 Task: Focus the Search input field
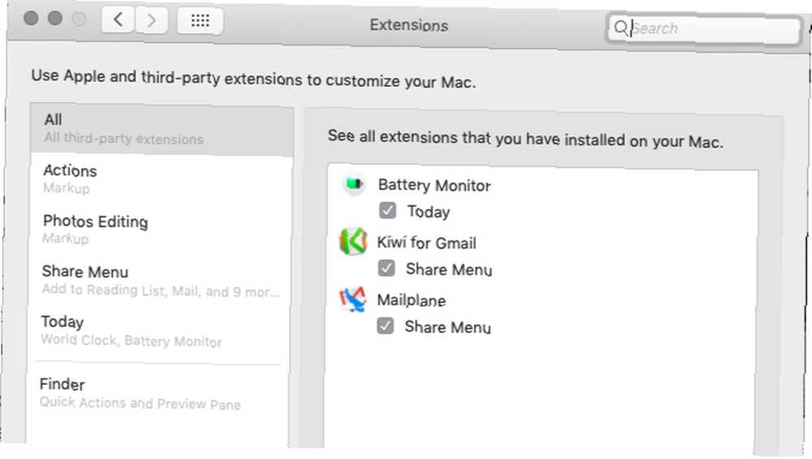pyautogui.click(x=703, y=28)
